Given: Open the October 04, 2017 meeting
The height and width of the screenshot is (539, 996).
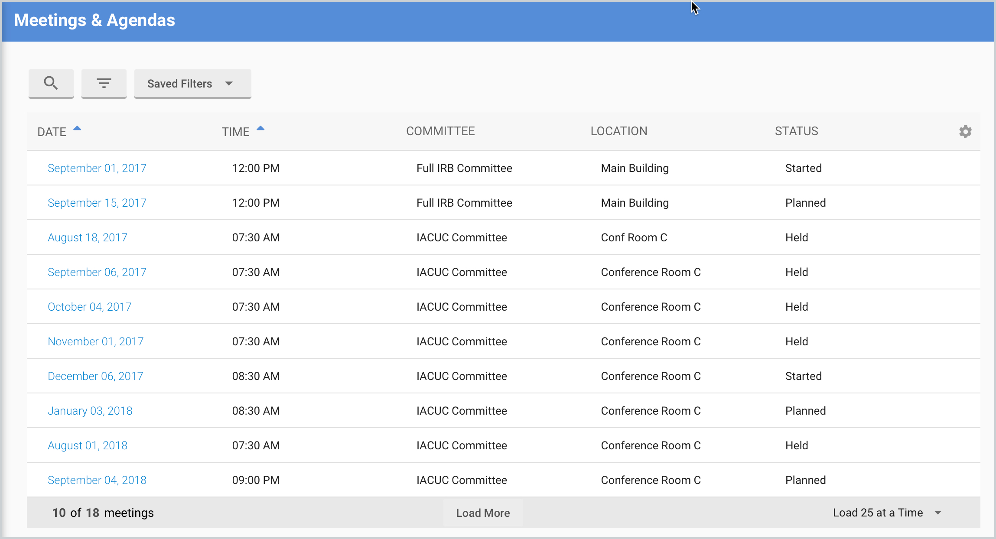Looking at the screenshot, I should point(89,307).
